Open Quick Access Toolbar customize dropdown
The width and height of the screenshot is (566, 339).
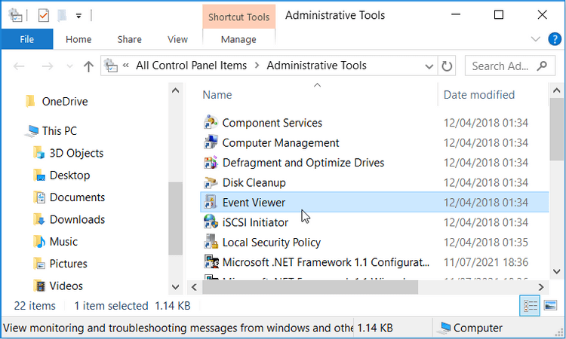pos(78,15)
